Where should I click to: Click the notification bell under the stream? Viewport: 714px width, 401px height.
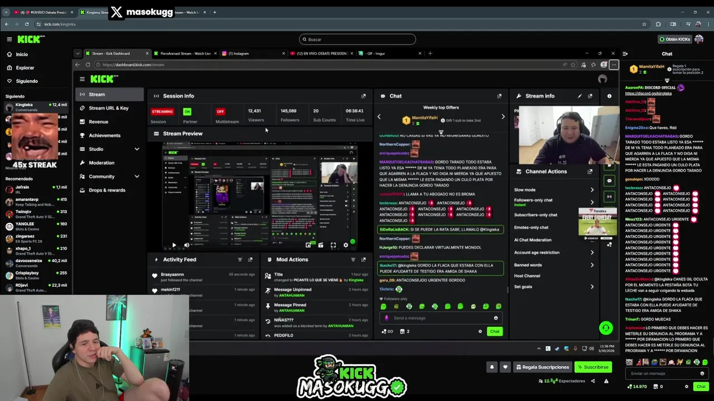492,367
